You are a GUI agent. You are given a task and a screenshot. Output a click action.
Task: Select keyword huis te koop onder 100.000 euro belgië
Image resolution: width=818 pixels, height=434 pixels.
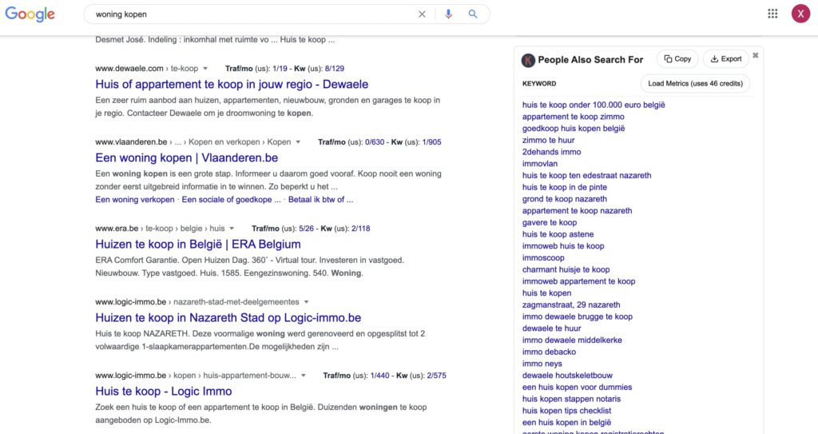pos(594,105)
